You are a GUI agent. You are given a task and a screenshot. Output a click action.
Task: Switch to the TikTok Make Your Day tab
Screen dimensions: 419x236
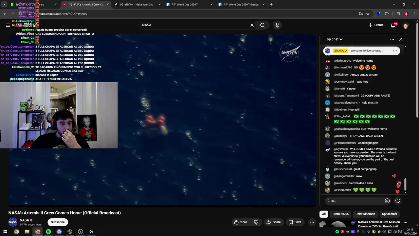pos(137,5)
